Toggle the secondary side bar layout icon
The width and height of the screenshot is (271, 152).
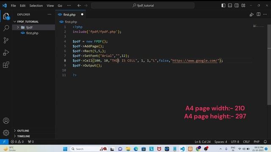[237, 5]
